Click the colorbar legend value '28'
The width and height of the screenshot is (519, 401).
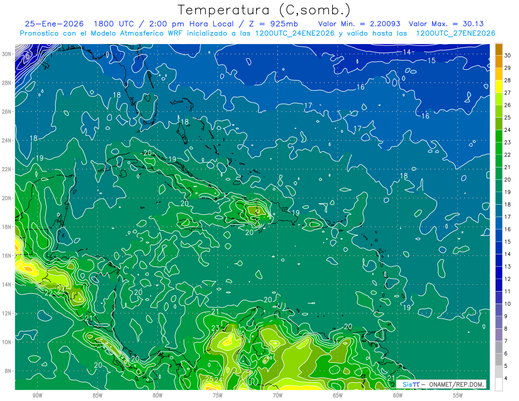[508, 80]
